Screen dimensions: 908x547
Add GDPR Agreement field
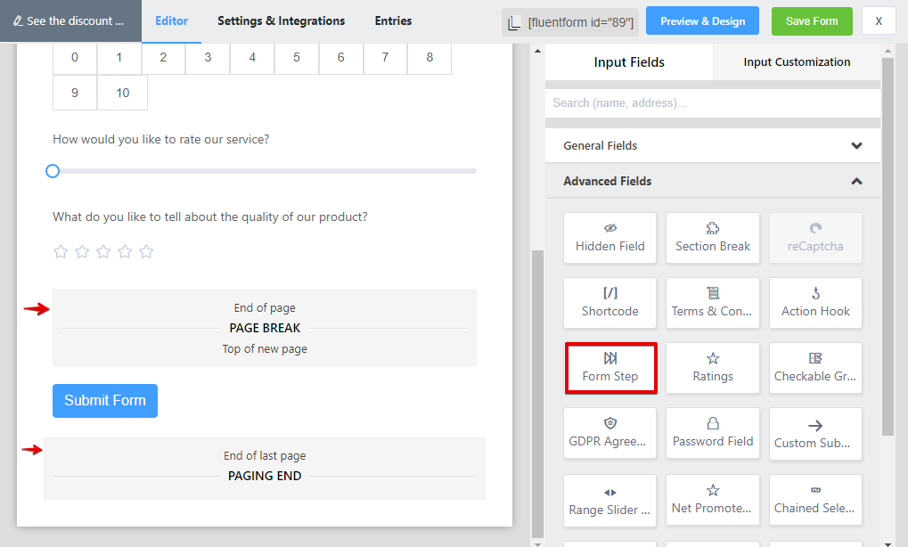610,433
